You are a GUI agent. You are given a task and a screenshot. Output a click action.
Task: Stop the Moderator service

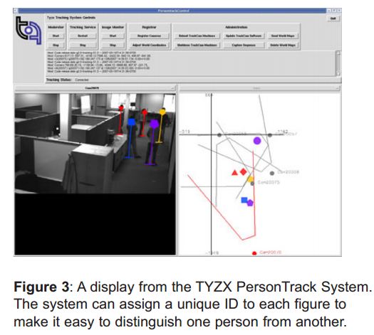(x=56, y=45)
